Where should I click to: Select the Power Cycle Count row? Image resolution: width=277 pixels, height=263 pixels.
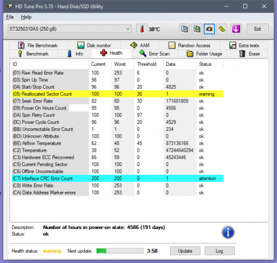click(x=118, y=122)
